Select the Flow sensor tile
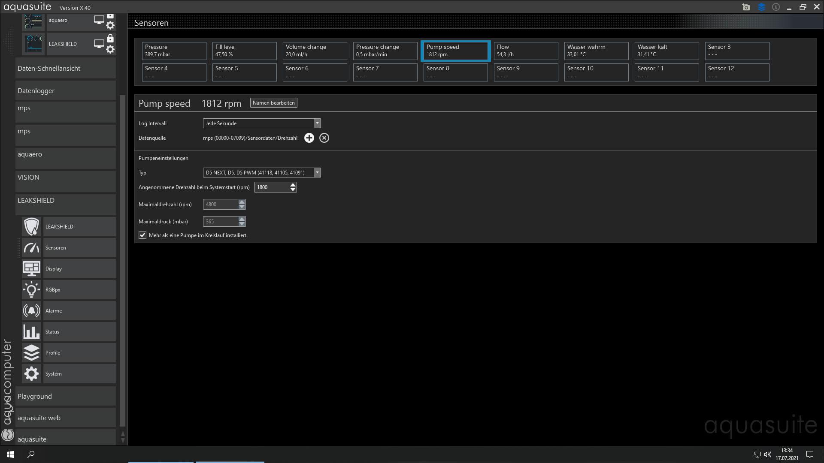Image resolution: width=824 pixels, height=463 pixels. pos(526,51)
